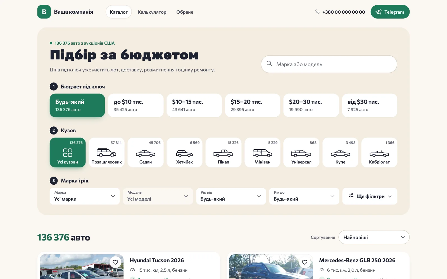The width and height of the screenshot is (447, 279).
Task: Choose the $10–15 тис. budget
Action: [x=194, y=105]
